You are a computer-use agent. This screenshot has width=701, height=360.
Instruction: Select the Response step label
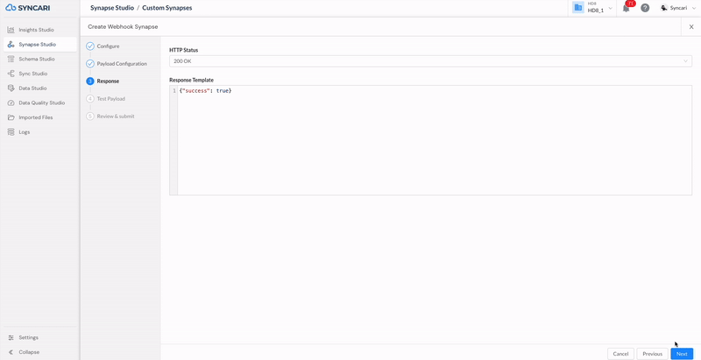(x=108, y=81)
